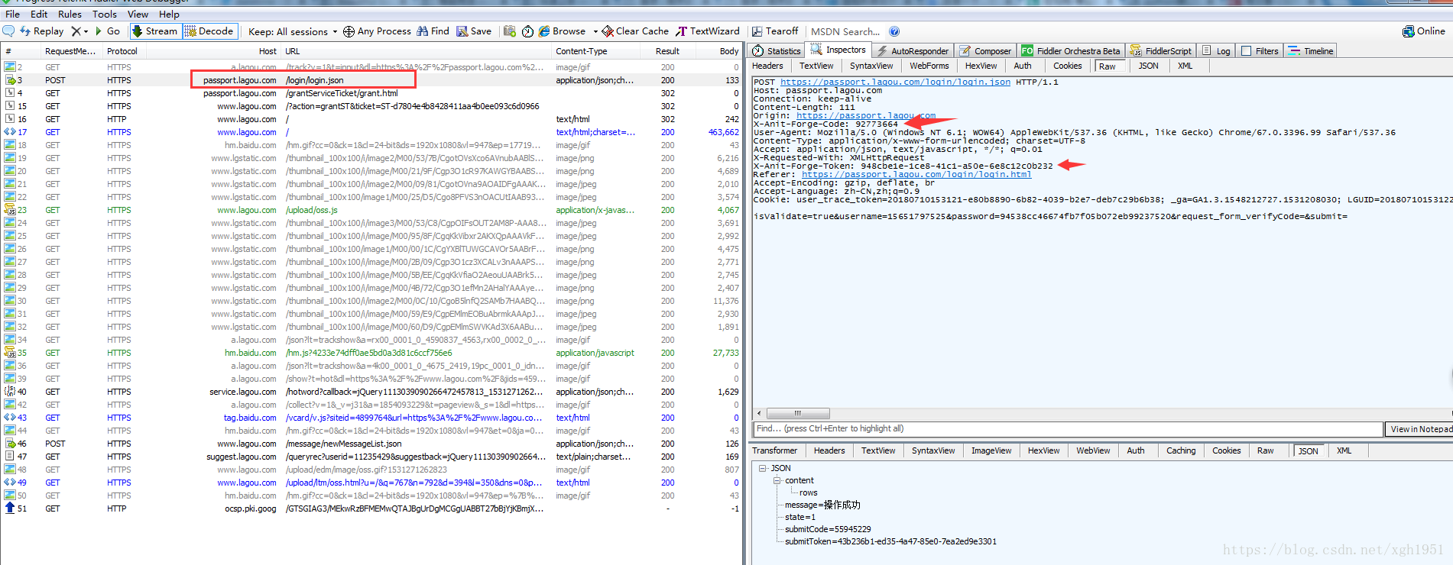
Task: Open the Composer tab
Action: pyautogui.click(x=985, y=51)
